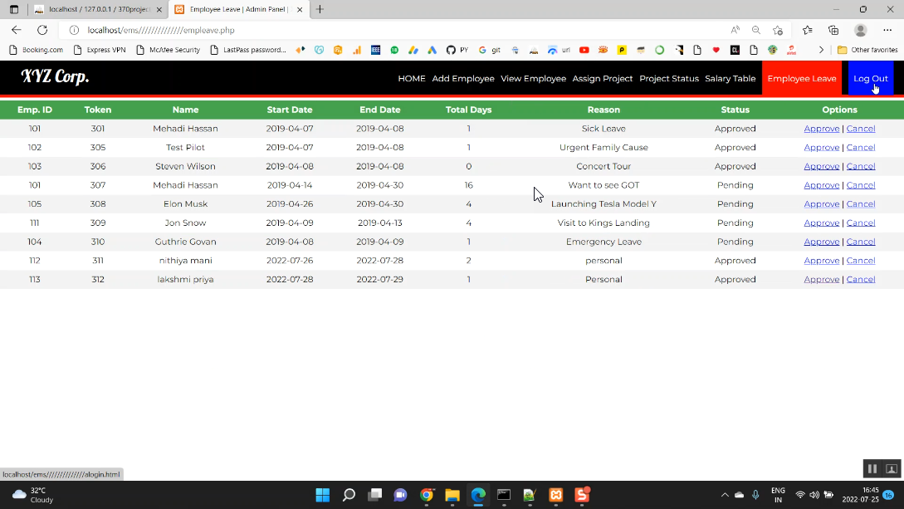The image size is (904, 509).
Task: Go to Salary Table page
Action: (x=730, y=79)
